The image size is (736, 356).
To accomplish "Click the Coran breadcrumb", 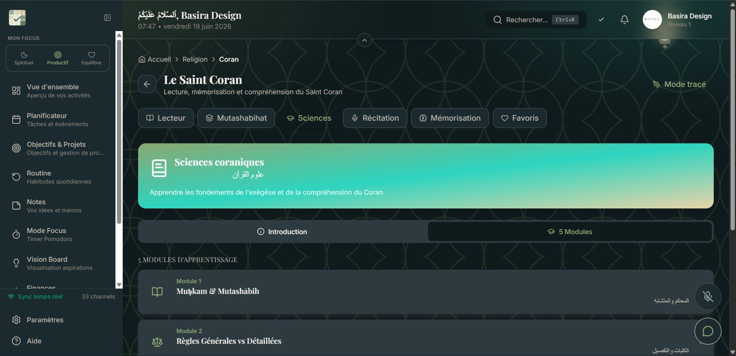I will point(229,59).
